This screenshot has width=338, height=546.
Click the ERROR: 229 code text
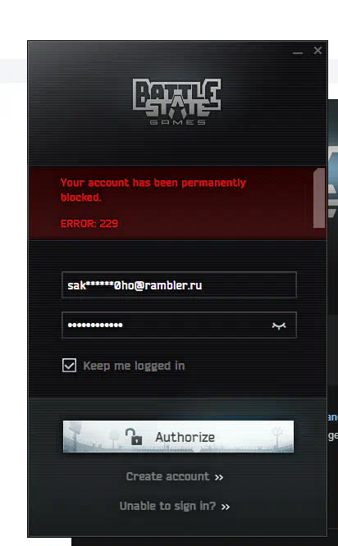[89, 224]
